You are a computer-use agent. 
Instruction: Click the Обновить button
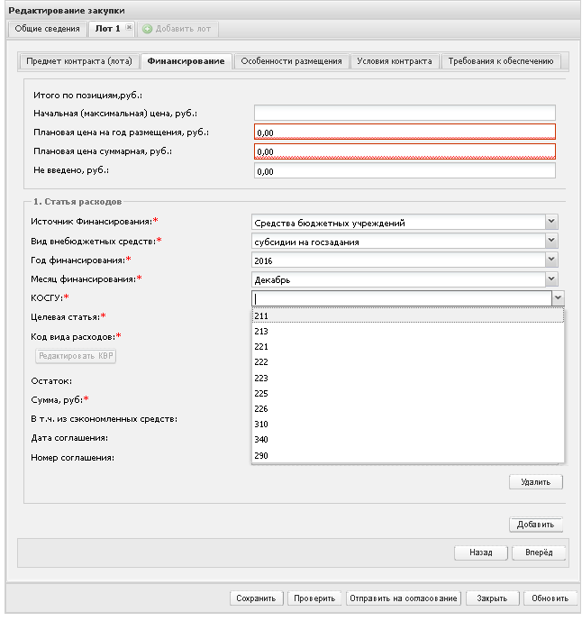click(x=550, y=598)
